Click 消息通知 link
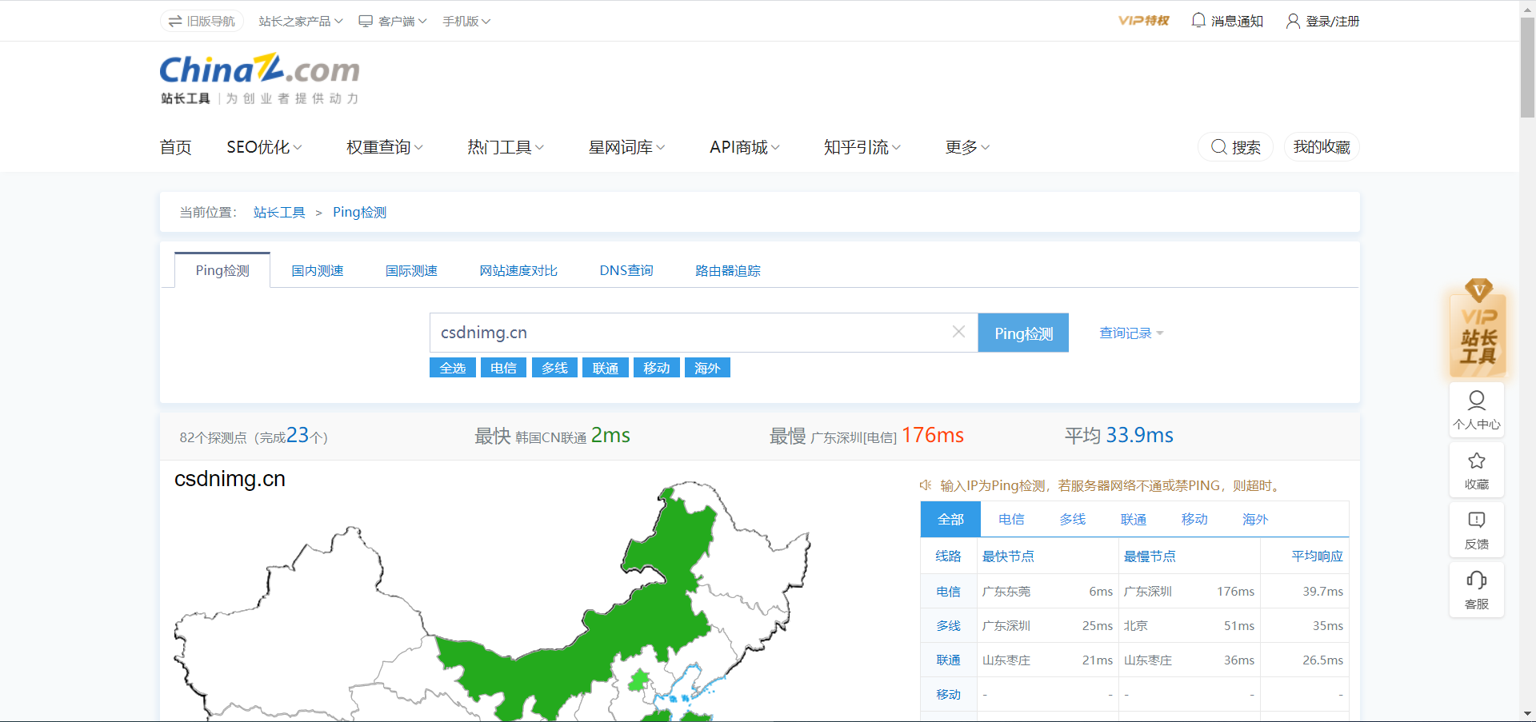The height and width of the screenshot is (722, 1536). [1227, 21]
